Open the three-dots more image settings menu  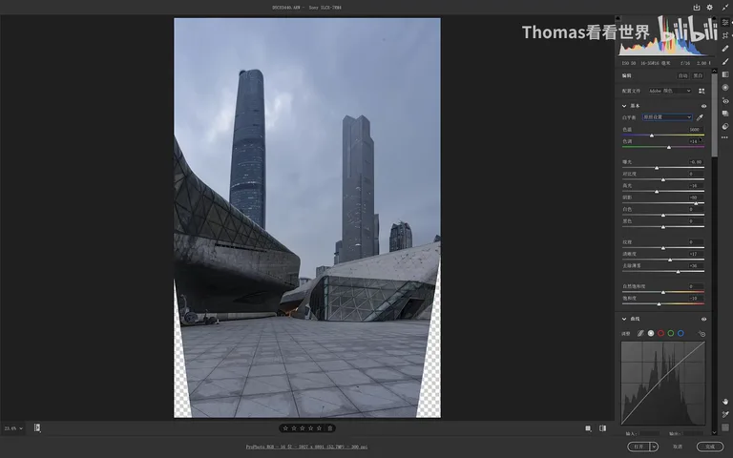(724, 137)
